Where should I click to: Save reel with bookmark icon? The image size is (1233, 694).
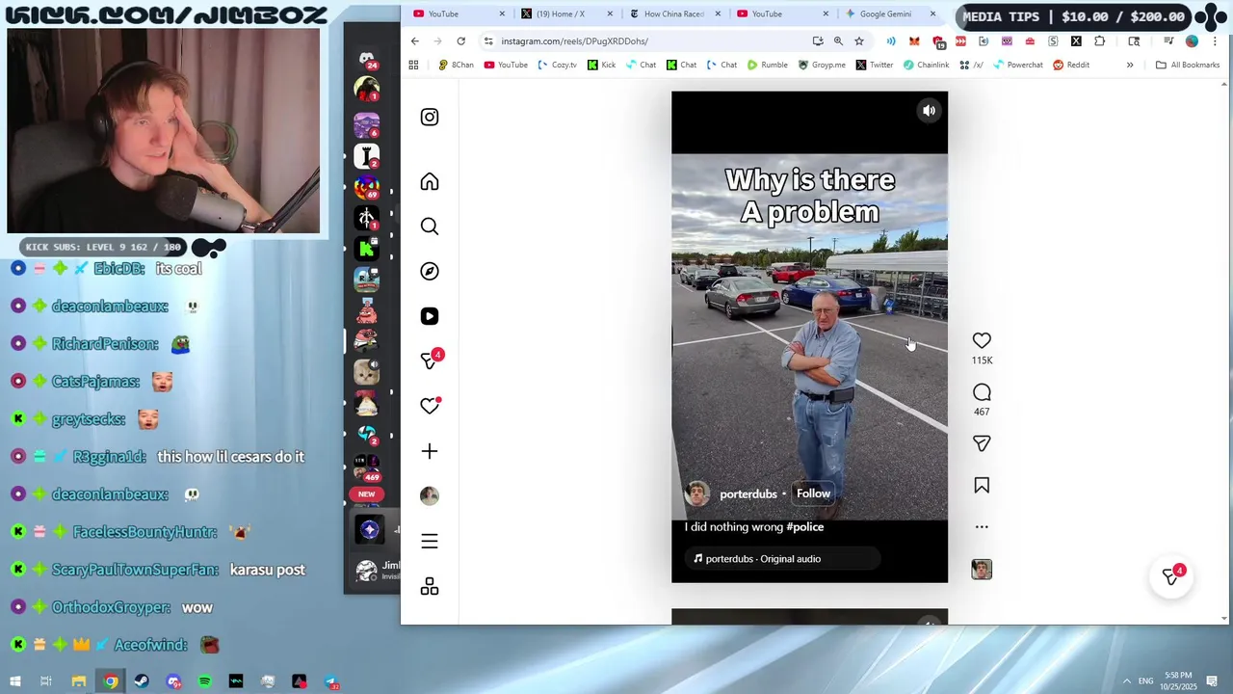click(982, 486)
